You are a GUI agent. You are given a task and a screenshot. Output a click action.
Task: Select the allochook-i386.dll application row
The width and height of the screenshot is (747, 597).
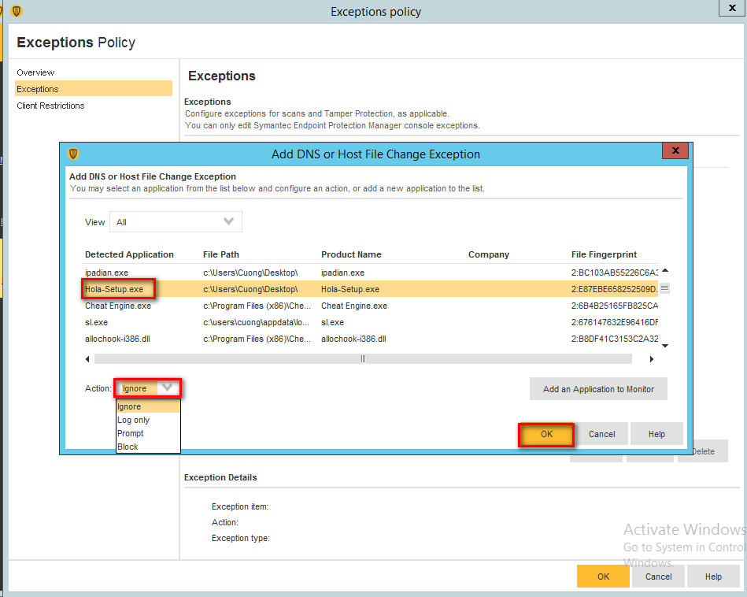369,339
